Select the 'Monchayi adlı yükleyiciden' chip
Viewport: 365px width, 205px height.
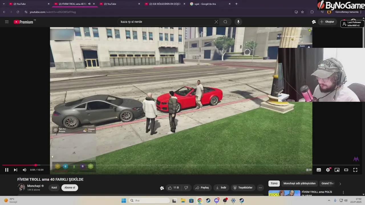point(299,184)
